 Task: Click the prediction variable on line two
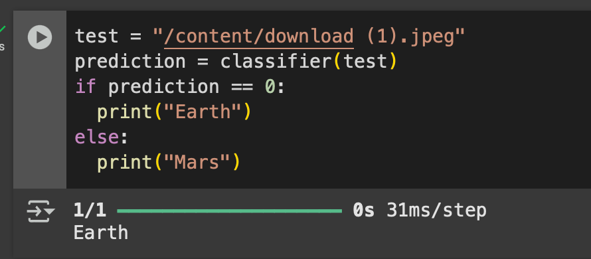coord(130,62)
